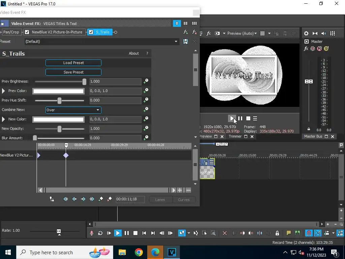
Task: Create a keyframe at the cursor
Action: pyautogui.click(x=100, y=199)
